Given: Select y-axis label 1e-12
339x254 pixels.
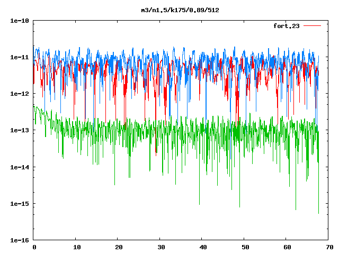Looking at the screenshot, I should coord(20,94).
